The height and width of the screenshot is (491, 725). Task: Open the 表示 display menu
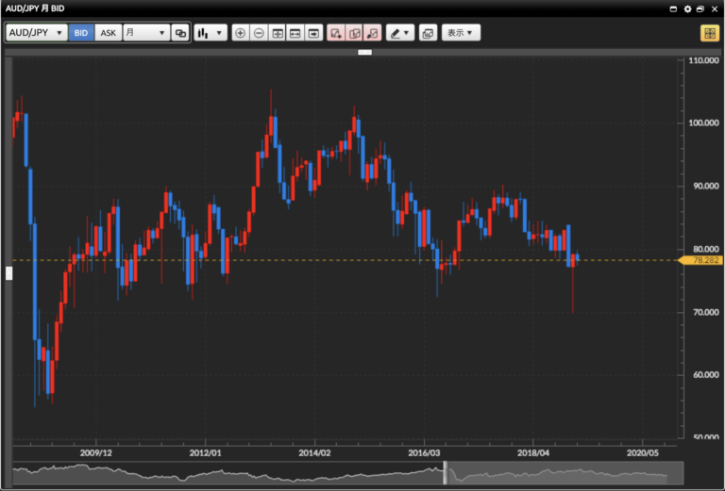[461, 33]
